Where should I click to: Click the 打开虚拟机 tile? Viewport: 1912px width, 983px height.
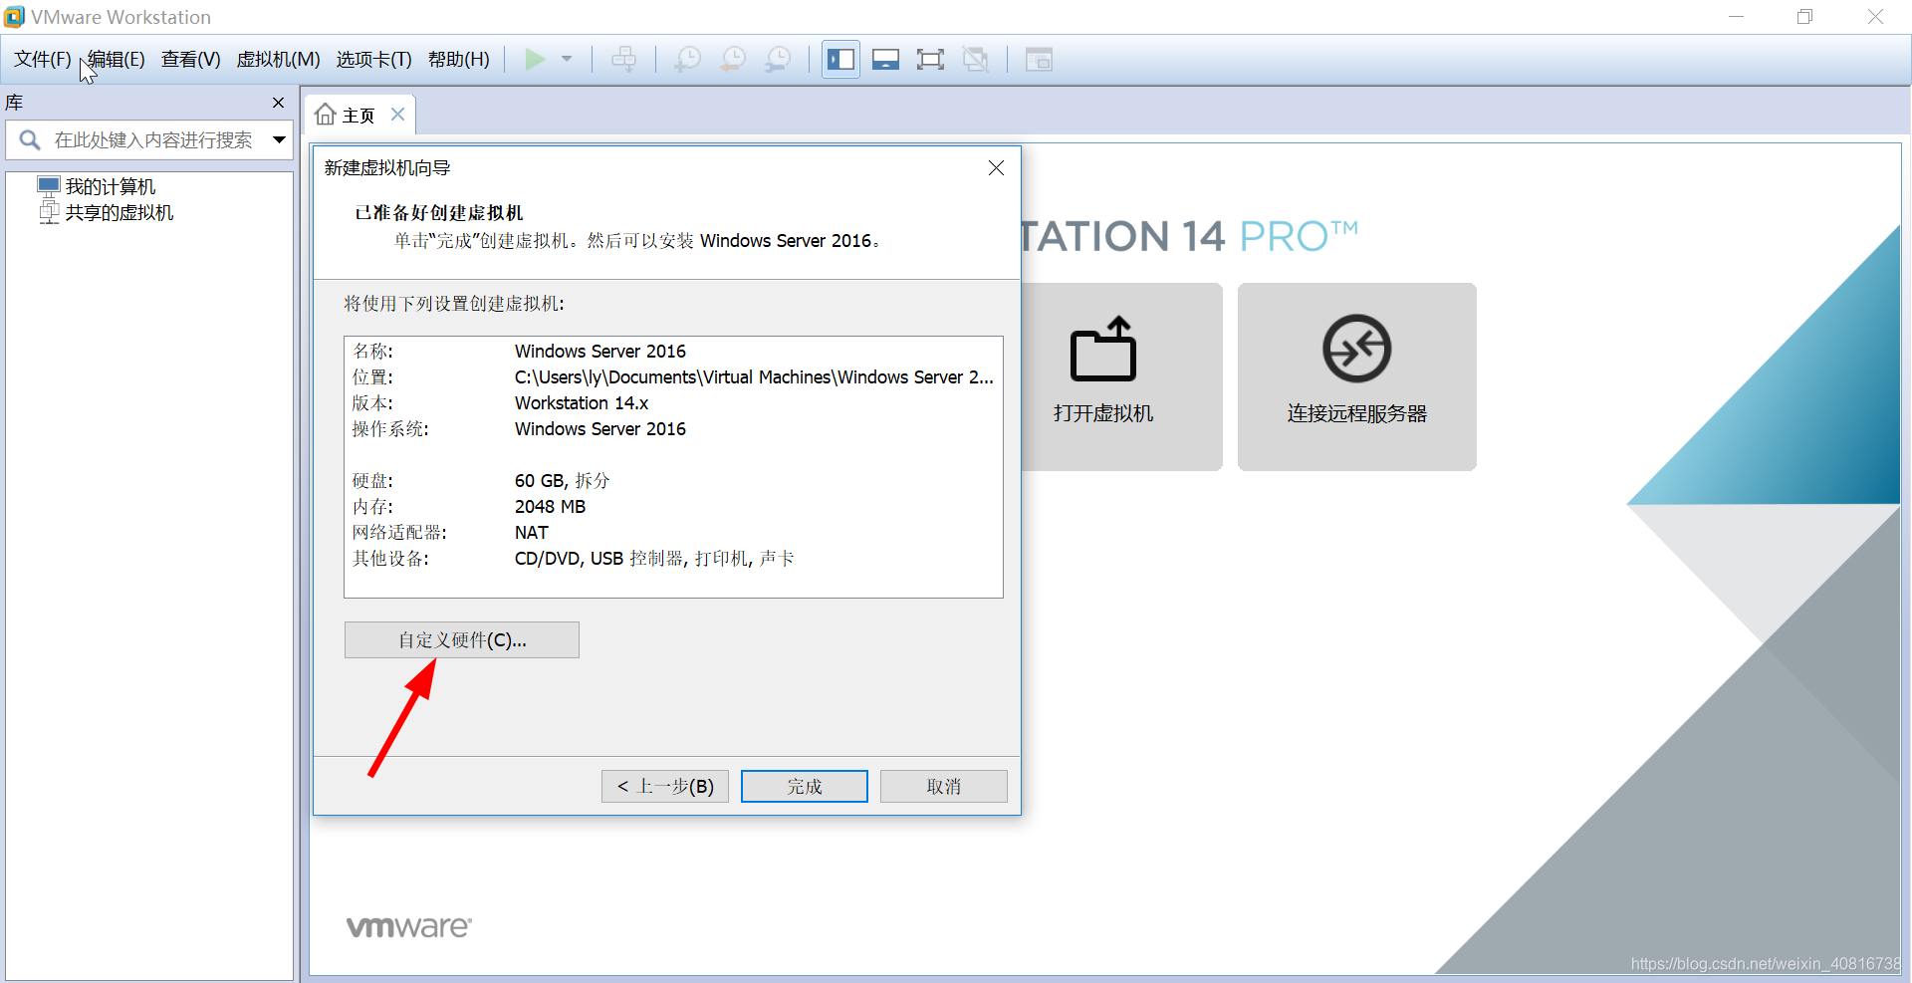pyautogui.click(x=1121, y=376)
